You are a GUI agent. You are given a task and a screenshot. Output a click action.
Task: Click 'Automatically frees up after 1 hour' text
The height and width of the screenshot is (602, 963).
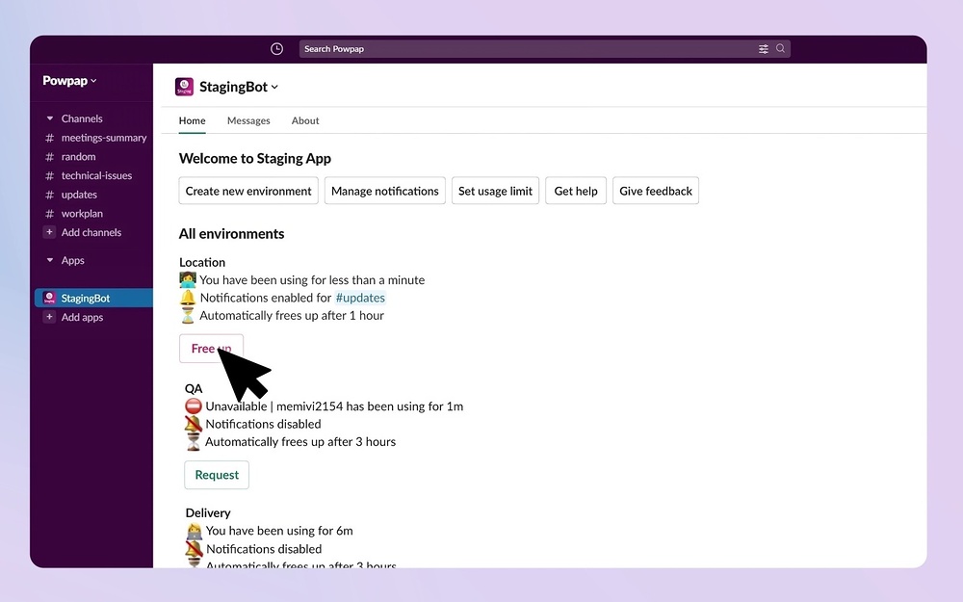pyautogui.click(x=292, y=316)
